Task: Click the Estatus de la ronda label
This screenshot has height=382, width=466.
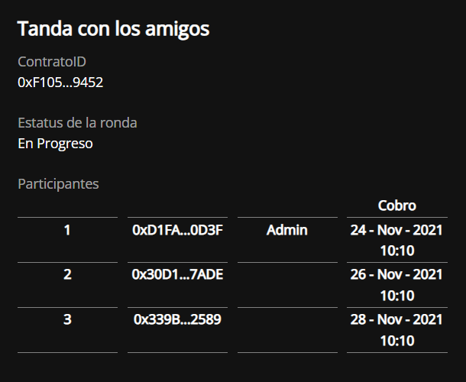Action: [78, 123]
